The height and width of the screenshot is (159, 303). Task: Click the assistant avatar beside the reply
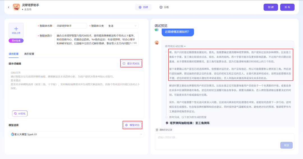coord(157,43)
